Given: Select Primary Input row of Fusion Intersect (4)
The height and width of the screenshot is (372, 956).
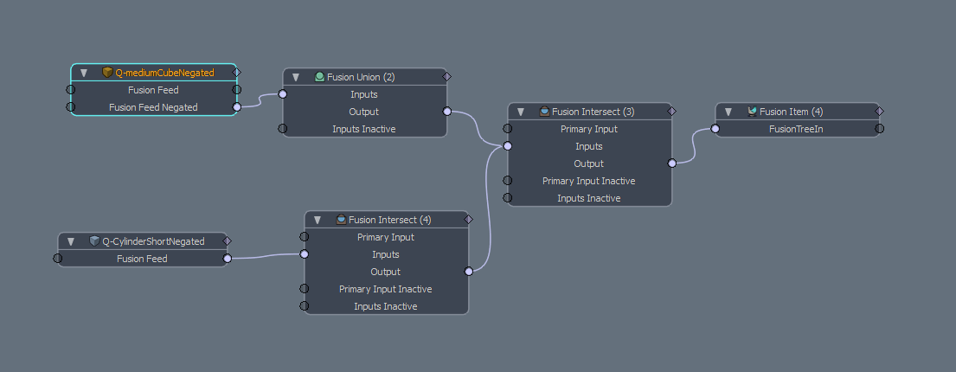Looking at the screenshot, I should [385, 237].
